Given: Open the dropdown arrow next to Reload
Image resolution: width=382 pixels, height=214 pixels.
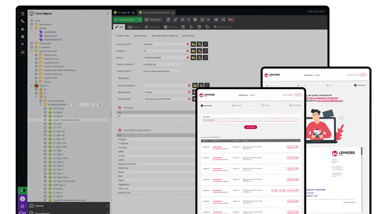Looking at the screenshot, I should [x=188, y=20].
